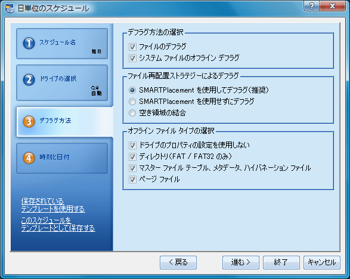Click the 毎日 text in step 1

(96, 52)
